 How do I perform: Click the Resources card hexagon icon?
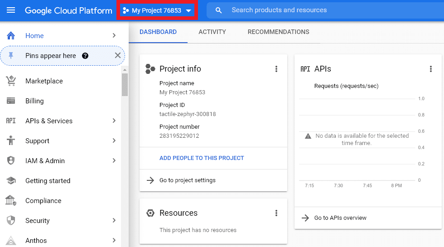(150, 213)
